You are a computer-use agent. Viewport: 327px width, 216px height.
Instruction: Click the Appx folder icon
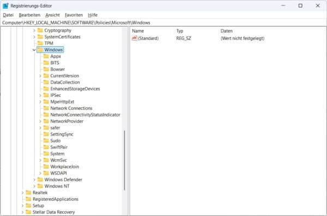(46, 56)
